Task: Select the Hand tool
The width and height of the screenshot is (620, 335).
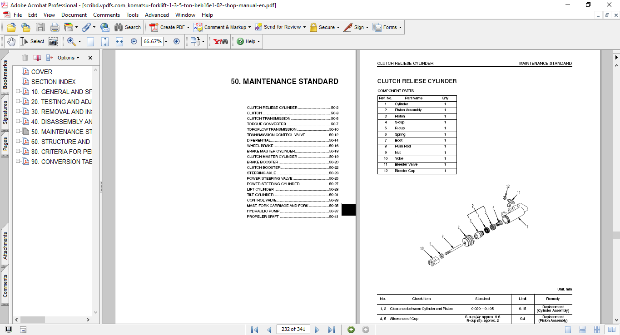Action: 11,41
